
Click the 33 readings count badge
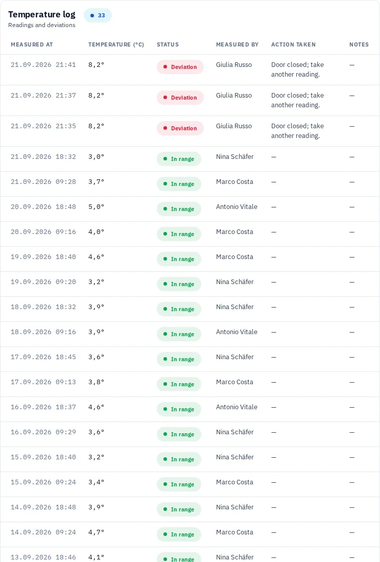point(98,15)
